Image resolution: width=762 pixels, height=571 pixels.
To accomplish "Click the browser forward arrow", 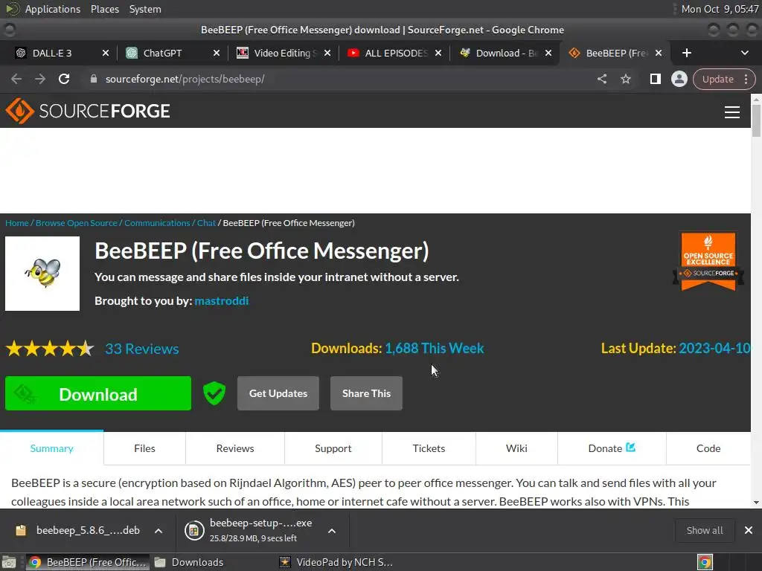I will [x=40, y=79].
